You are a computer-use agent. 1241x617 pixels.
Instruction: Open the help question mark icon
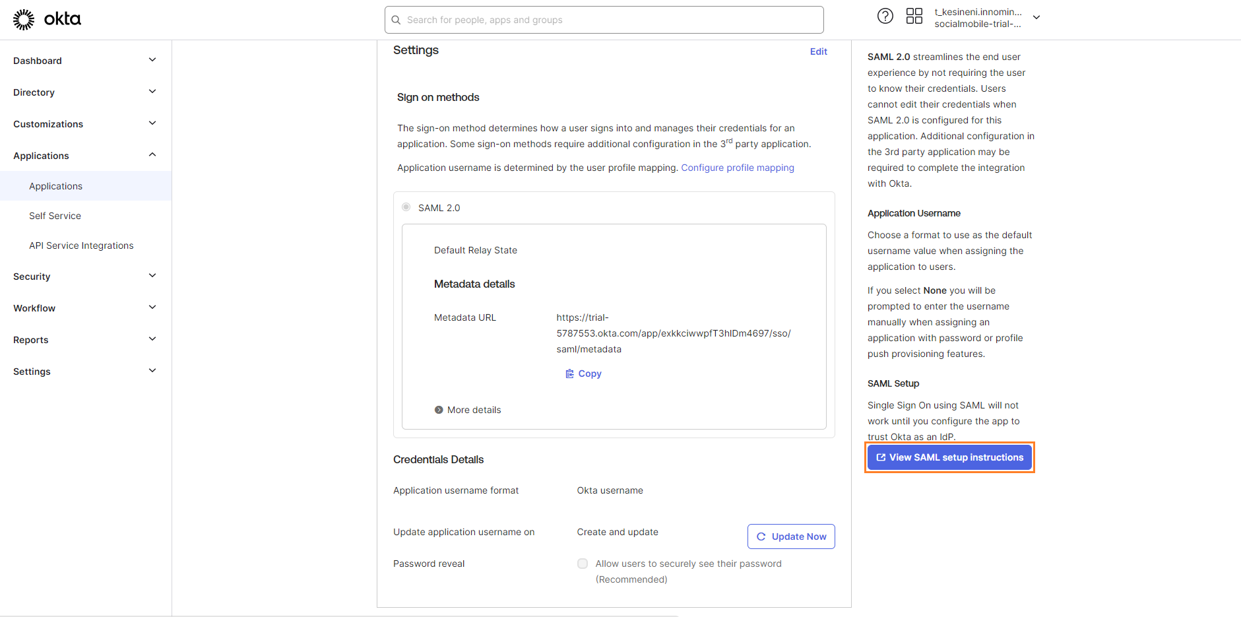click(x=885, y=16)
